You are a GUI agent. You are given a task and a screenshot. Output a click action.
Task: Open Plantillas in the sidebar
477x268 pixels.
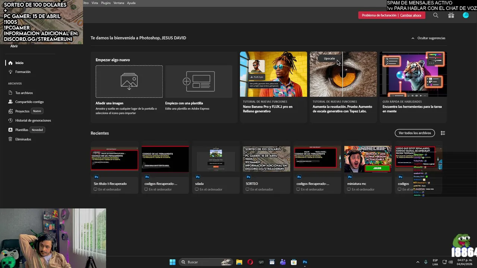pos(22,130)
